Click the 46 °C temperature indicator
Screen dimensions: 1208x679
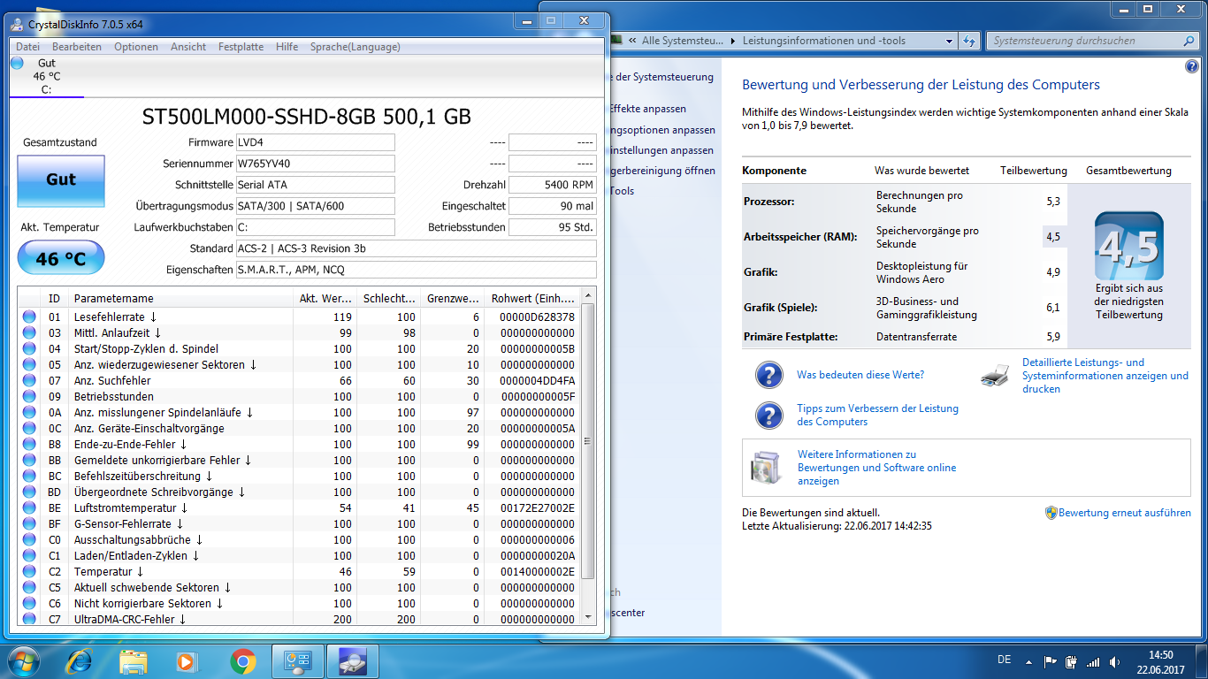(x=61, y=258)
